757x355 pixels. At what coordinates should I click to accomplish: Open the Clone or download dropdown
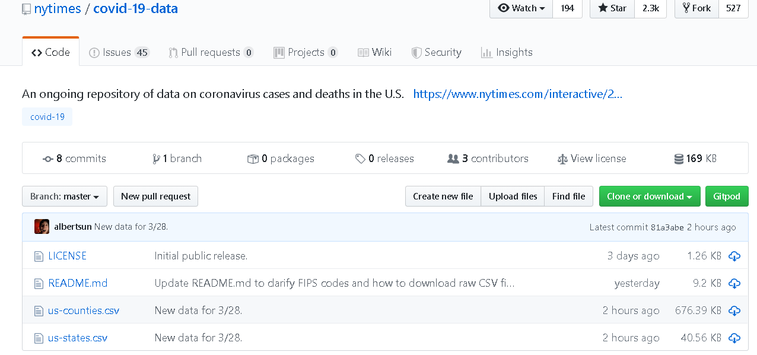(649, 196)
